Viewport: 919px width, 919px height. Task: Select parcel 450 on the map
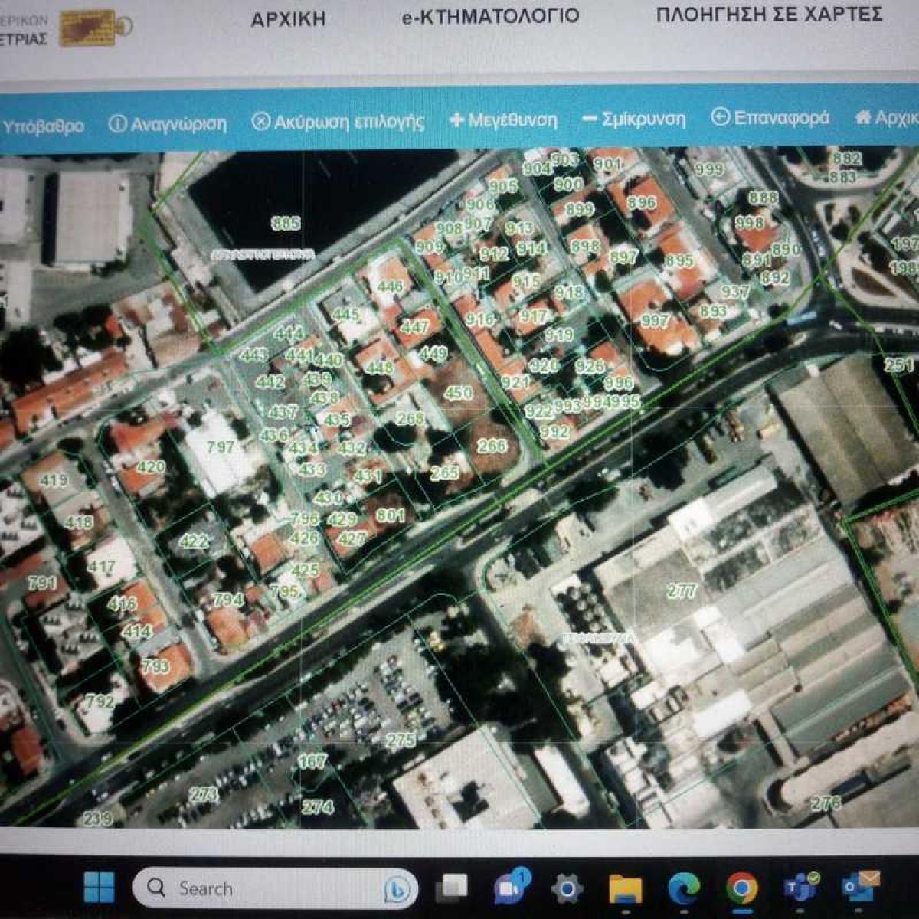click(458, 392)
